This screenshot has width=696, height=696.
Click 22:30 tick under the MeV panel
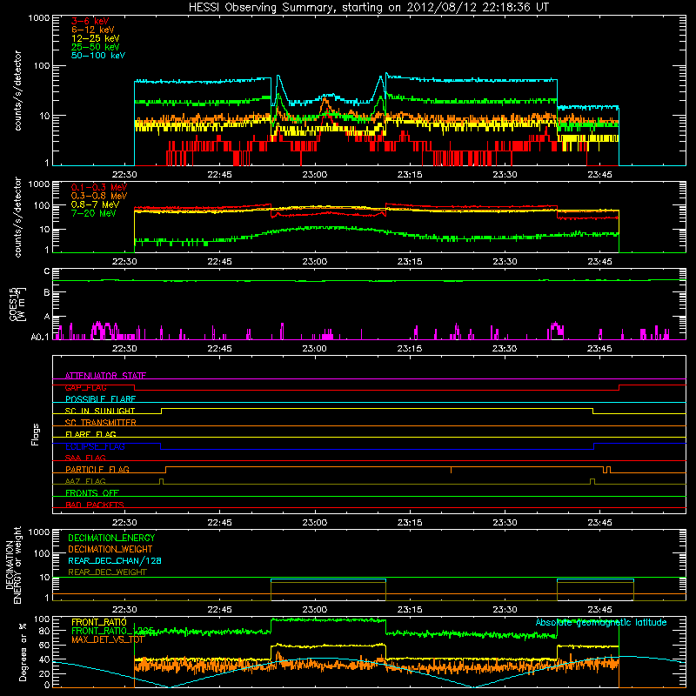pos(124,262)
